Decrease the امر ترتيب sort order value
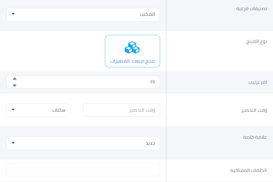273x182 pixels. (15, 85)
